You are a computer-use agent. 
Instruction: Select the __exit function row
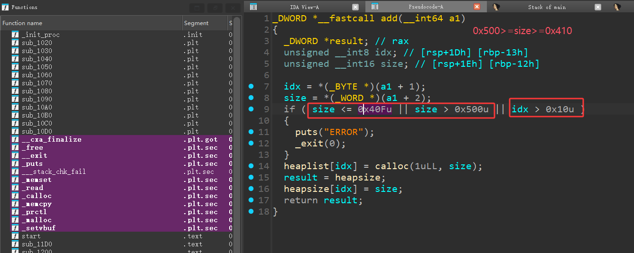tap(117, 155)
